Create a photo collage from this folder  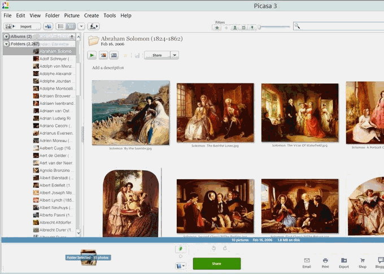click(x=103, y=55)
